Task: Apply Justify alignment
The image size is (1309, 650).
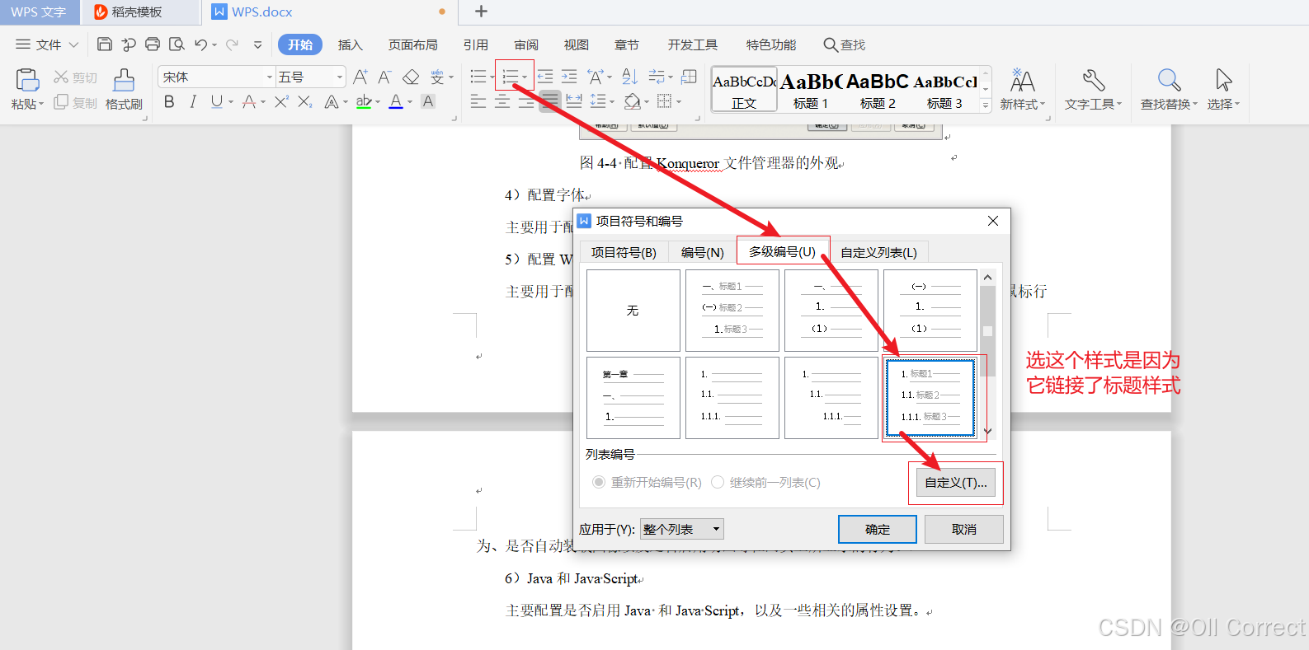Action: [x=550, y=101]
